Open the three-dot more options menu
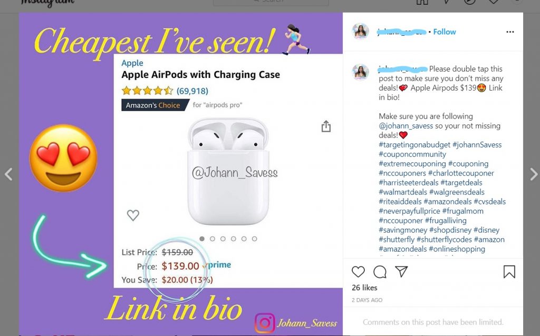This screenshot has width=540, height=336. pos(510,32)
